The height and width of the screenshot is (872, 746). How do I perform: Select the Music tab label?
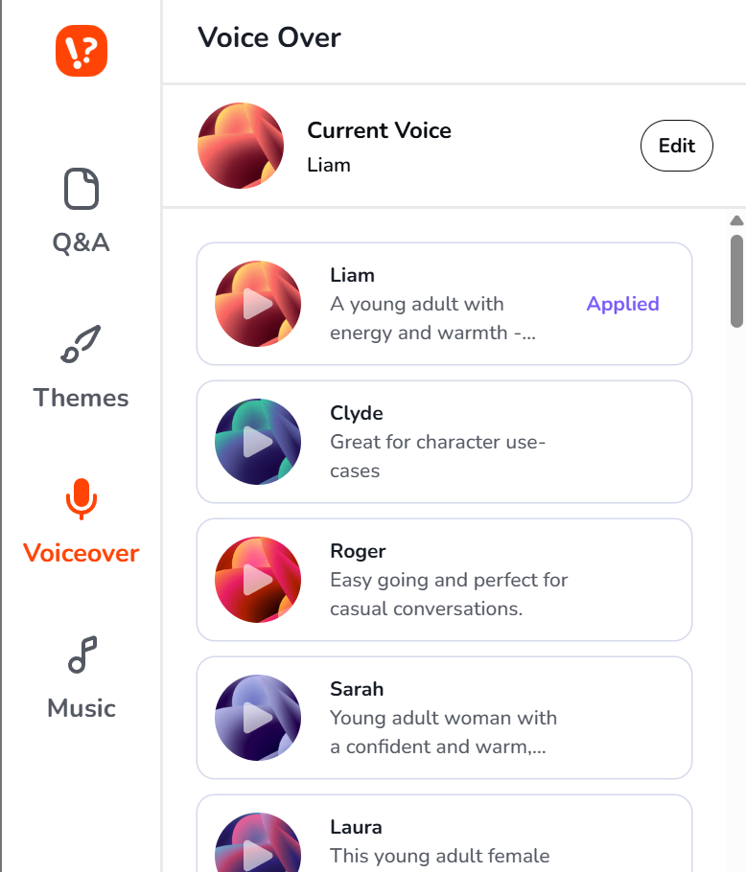point(82,708)
